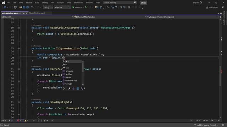Collapse the BoardGrid_MouseDown method

19,28
